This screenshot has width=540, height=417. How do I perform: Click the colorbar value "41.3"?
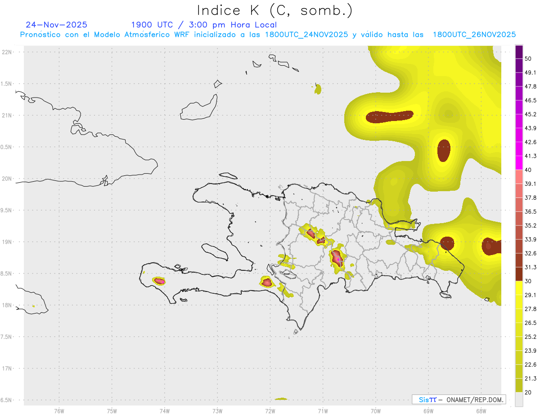point(531,156)
